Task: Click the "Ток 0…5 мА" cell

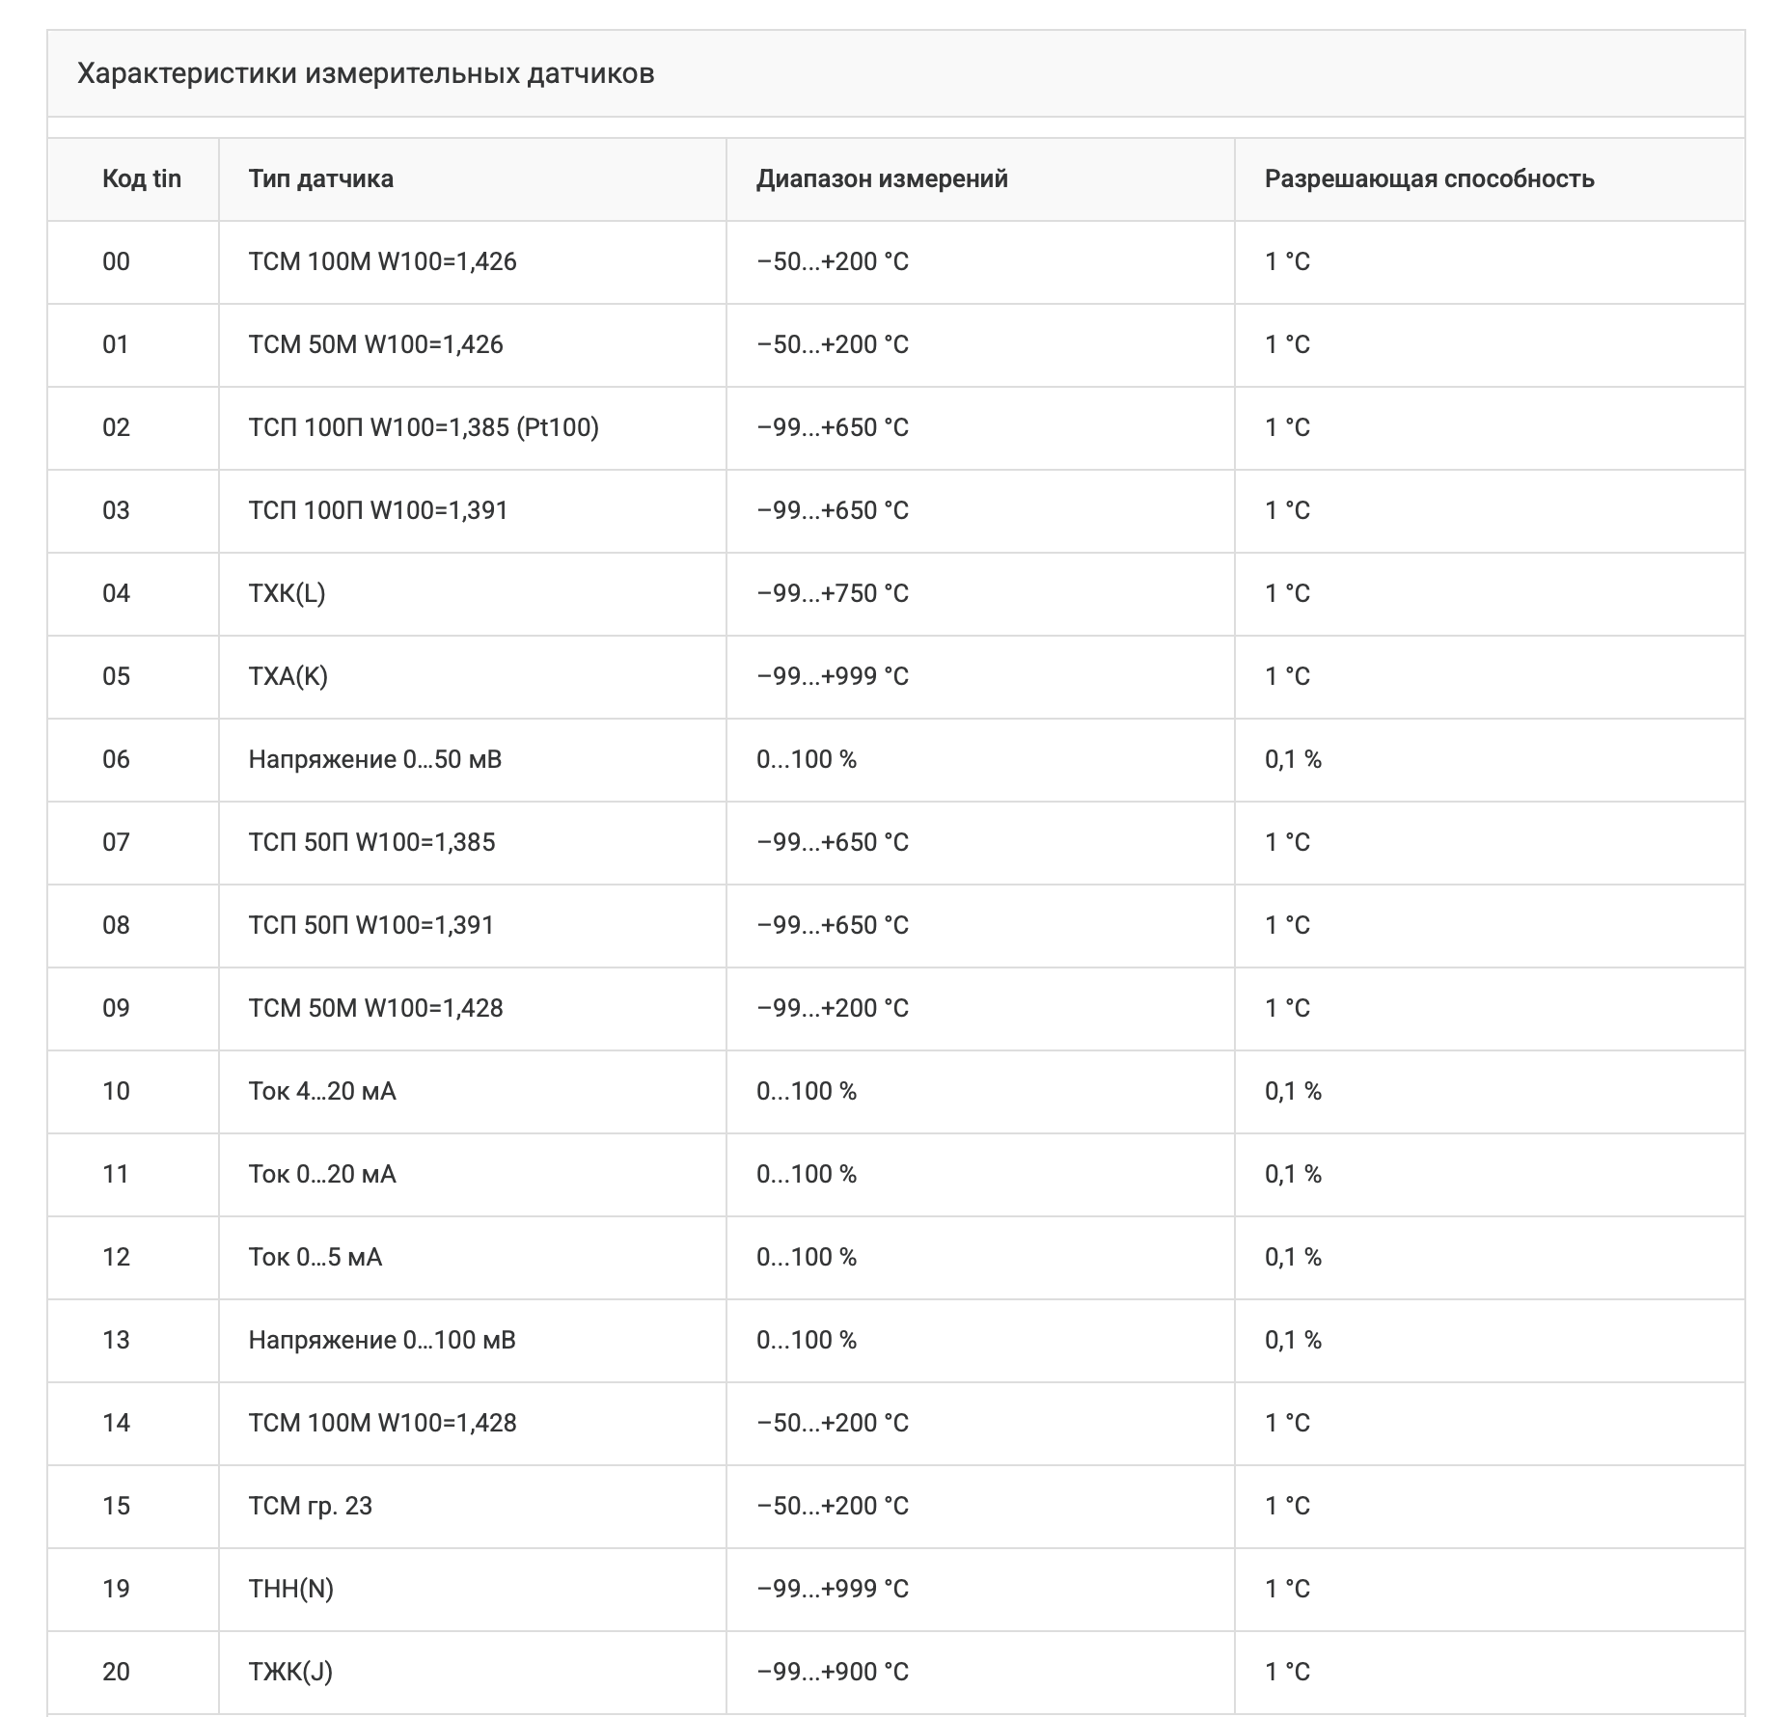Action: point(315,1257)
